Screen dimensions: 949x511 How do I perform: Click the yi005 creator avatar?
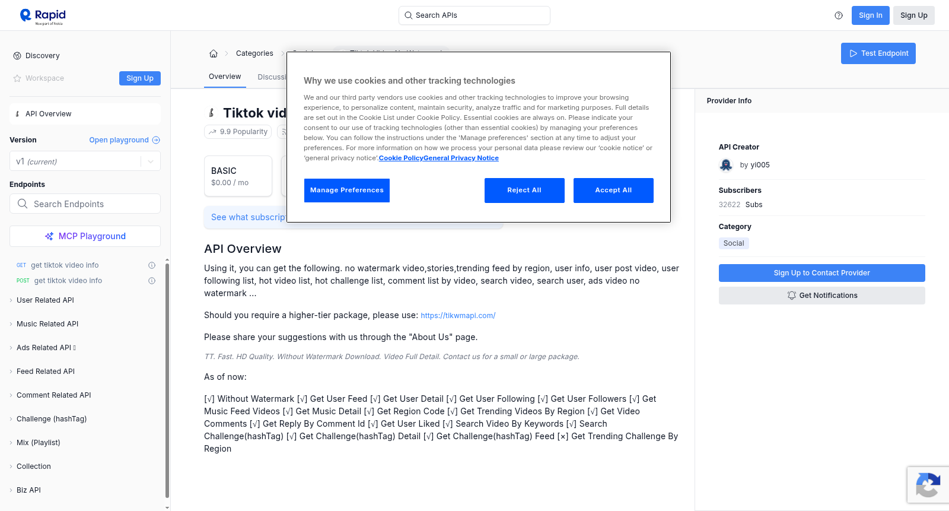(x=726, y=165)
